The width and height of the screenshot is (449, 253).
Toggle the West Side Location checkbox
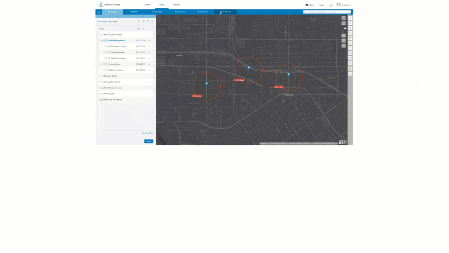click(x=106, y=58)
